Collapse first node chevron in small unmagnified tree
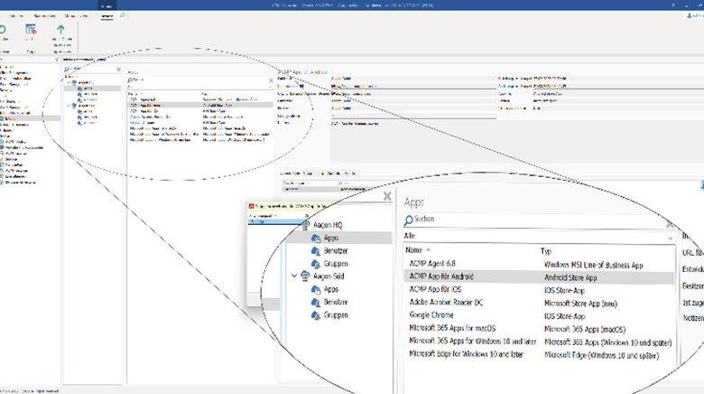704x394 pixels. [x=69, y=83]
